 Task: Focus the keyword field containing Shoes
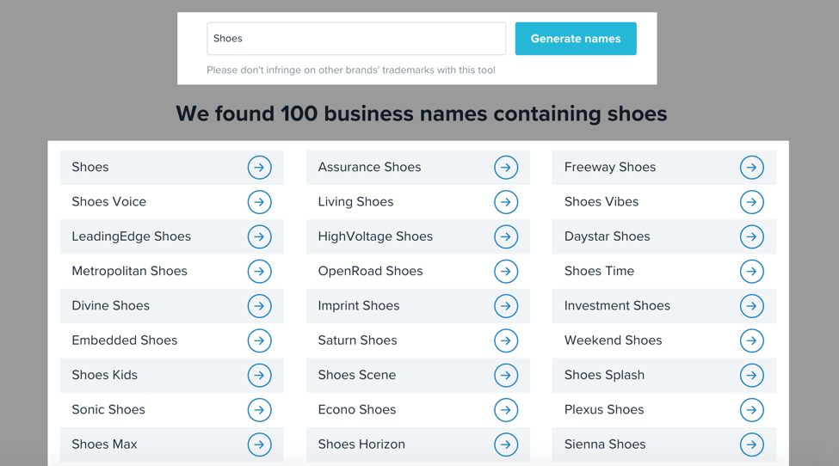[356, 39]
